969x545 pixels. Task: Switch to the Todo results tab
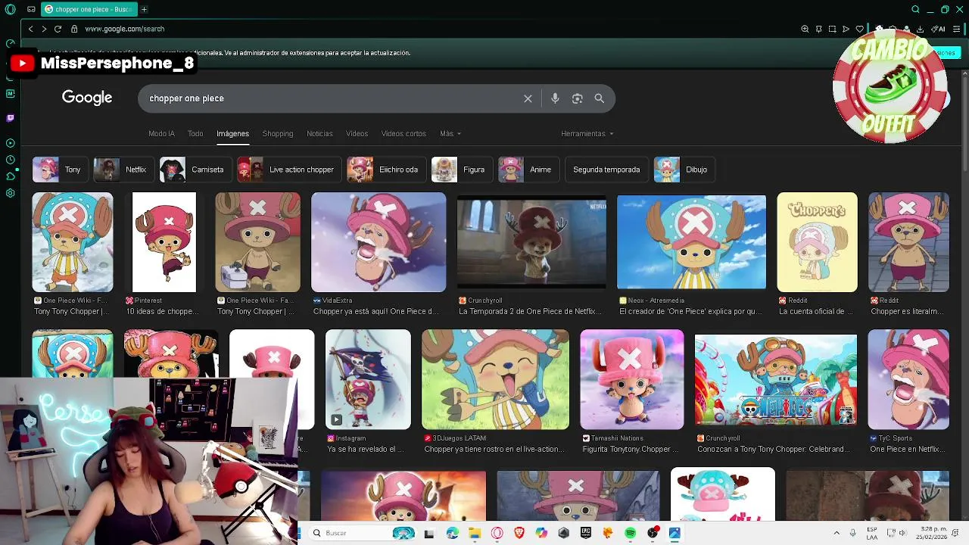[195, 133]
